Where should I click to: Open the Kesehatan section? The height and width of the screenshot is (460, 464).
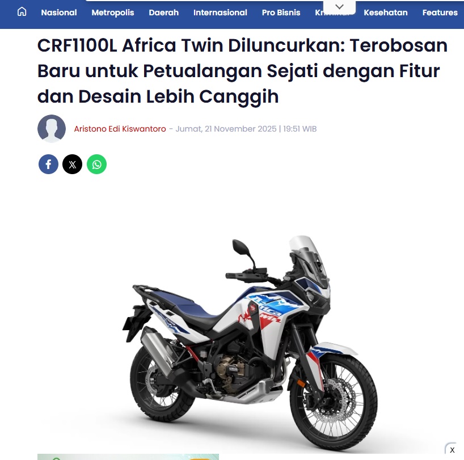386,12
